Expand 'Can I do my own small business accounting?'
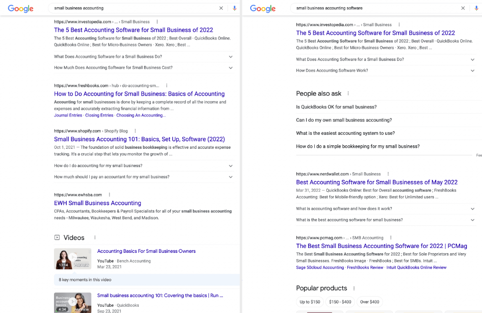The width and height of the screenshot is (482, 313). 389,120
